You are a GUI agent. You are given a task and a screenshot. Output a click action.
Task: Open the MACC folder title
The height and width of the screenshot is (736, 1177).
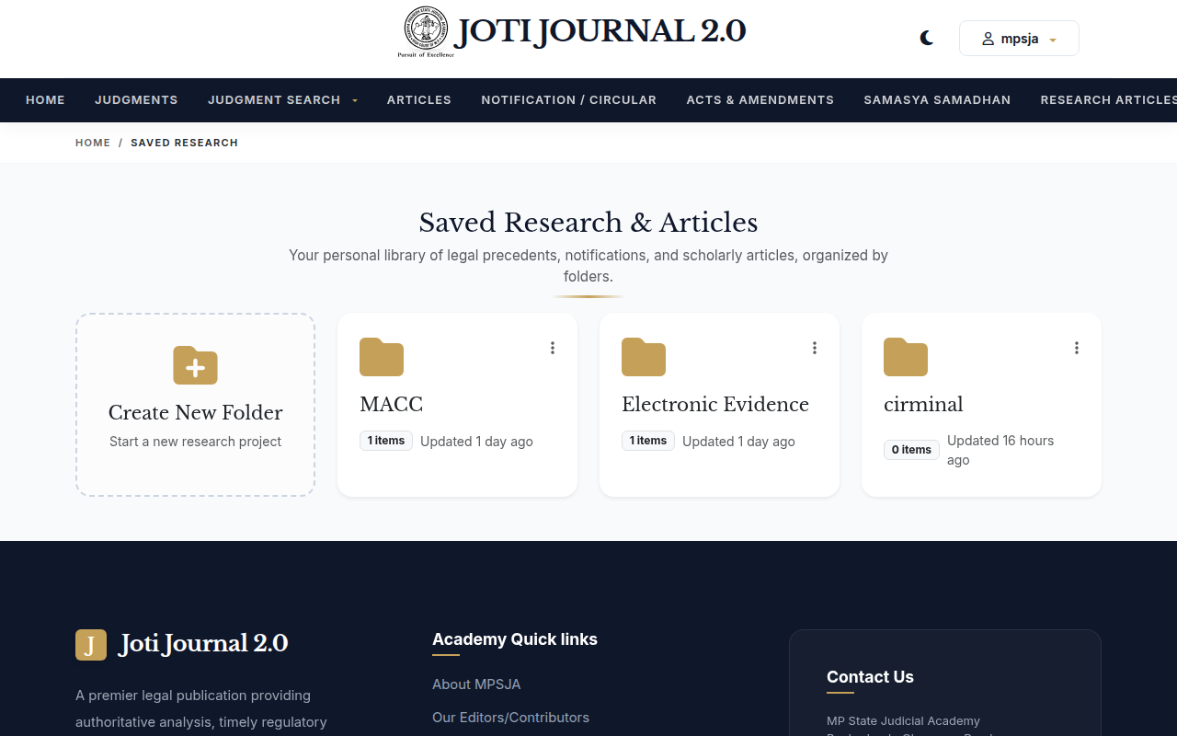pyautogui.click(x=392, y=404)
